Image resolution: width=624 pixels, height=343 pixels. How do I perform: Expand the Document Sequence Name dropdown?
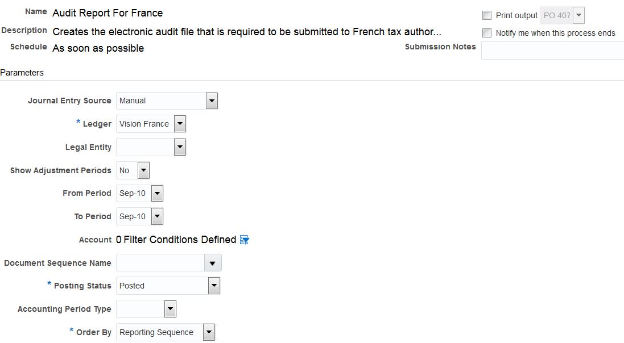pos(212,263)
